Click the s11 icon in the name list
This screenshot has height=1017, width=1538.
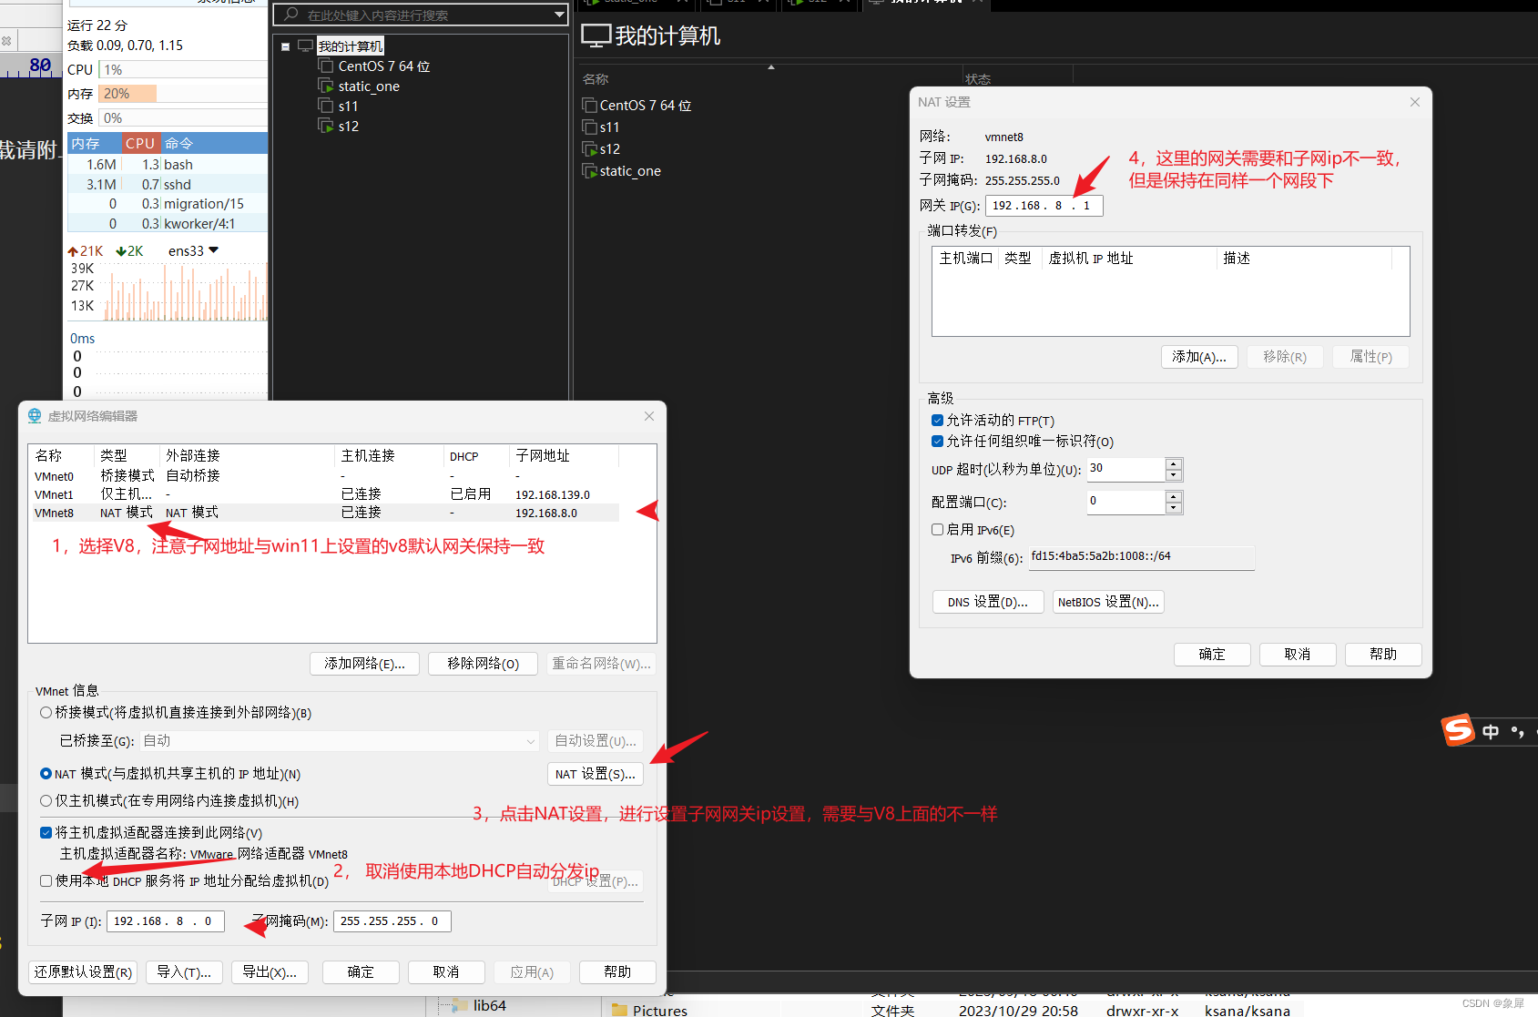589,127
